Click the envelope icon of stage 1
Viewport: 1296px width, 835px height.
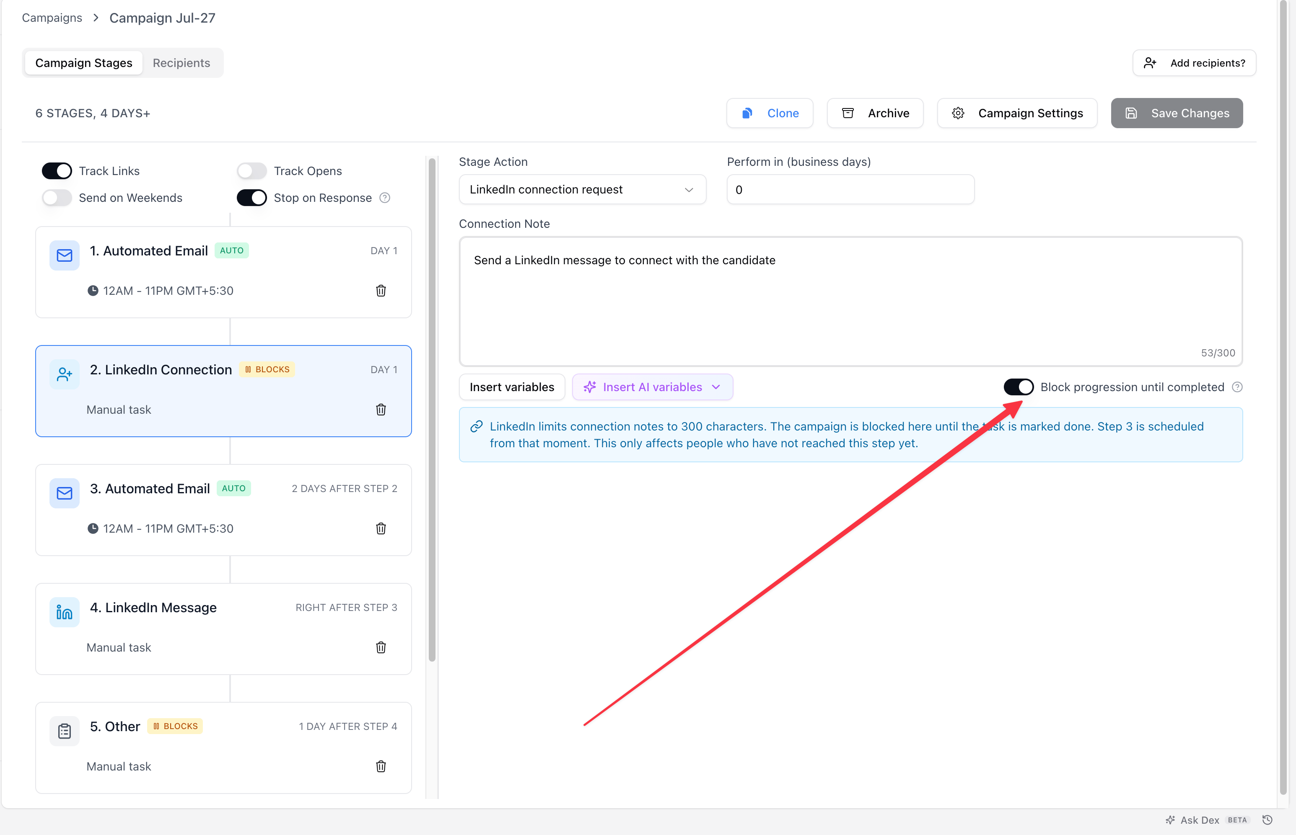[x=65, y=255]
